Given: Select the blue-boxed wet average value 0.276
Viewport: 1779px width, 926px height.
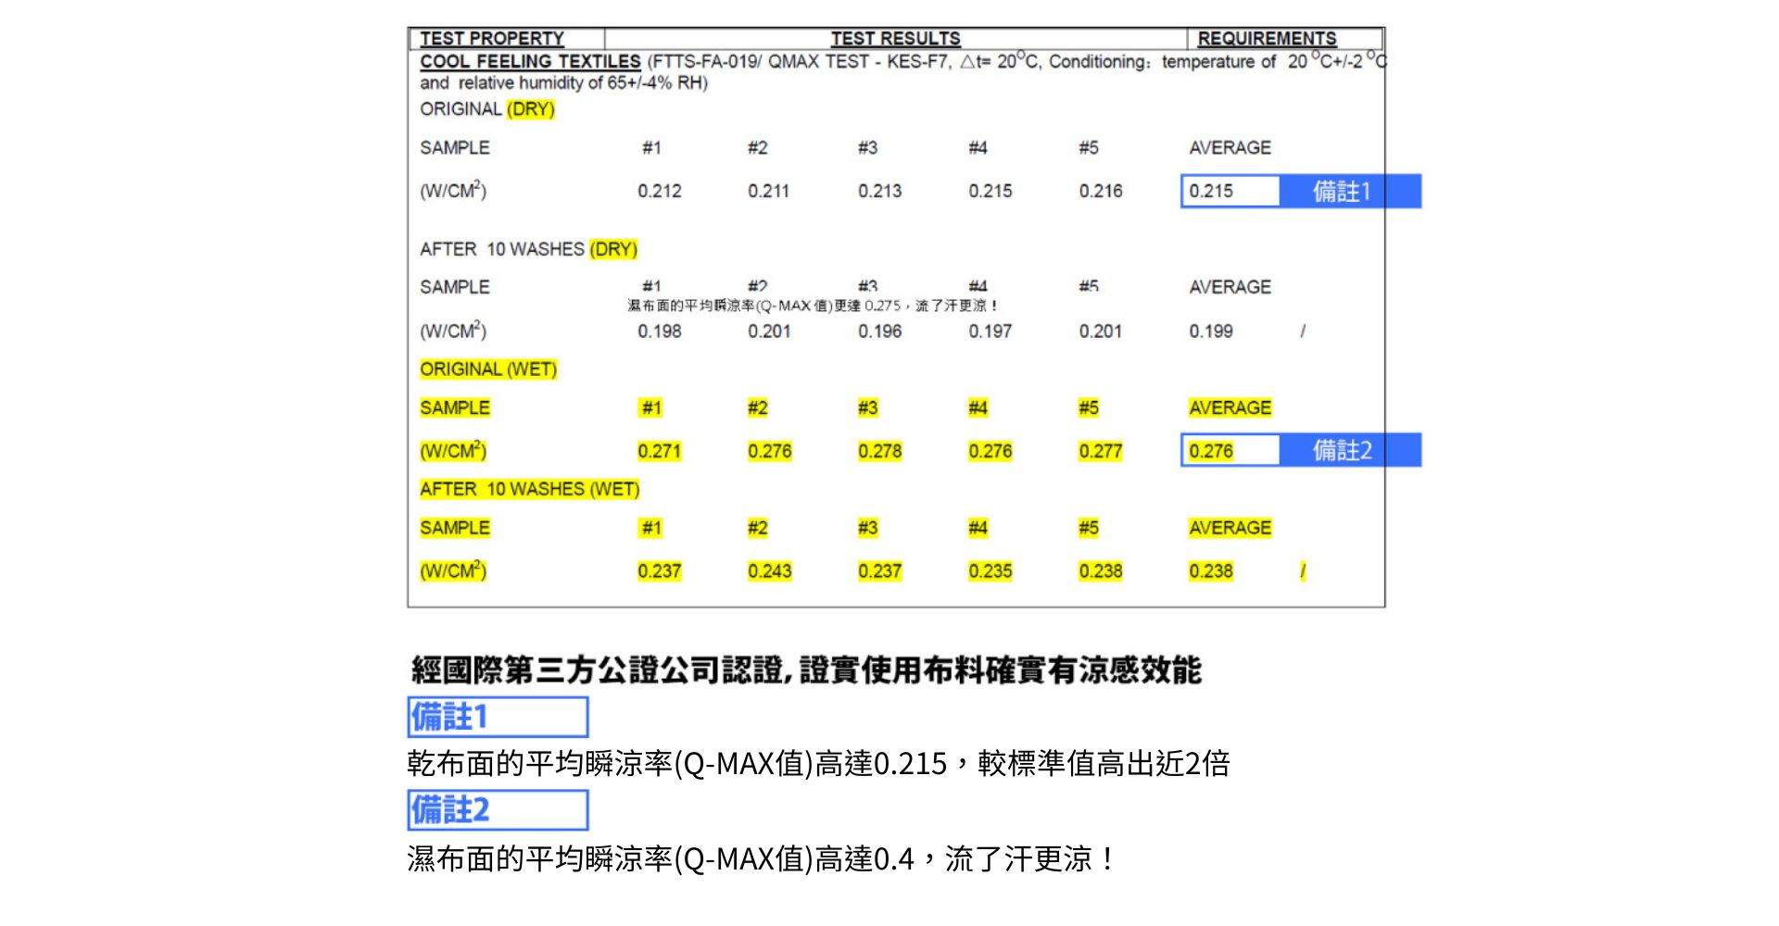Looking at the screenshot, I should pyautogui.click(x=1211, y=451).
